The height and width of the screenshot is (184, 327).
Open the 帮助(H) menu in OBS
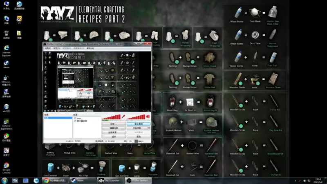tap(90, 48)
